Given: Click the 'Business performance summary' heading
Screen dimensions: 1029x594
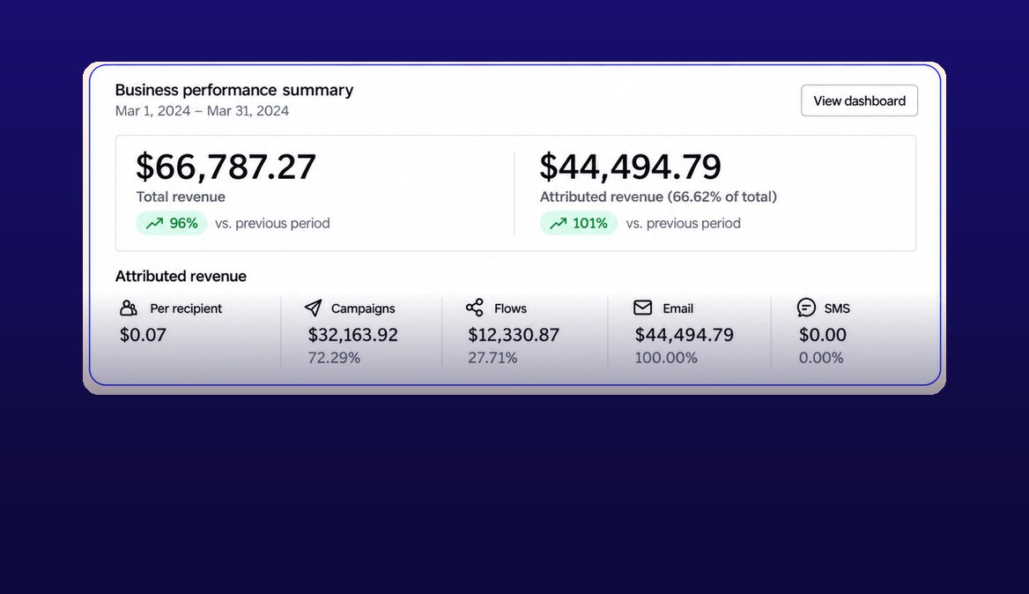Looking at the screenshot, I should [234, 90].
